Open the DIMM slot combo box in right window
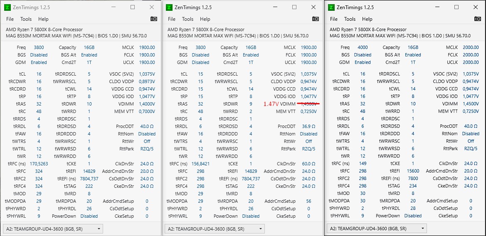 click(377, 229)
